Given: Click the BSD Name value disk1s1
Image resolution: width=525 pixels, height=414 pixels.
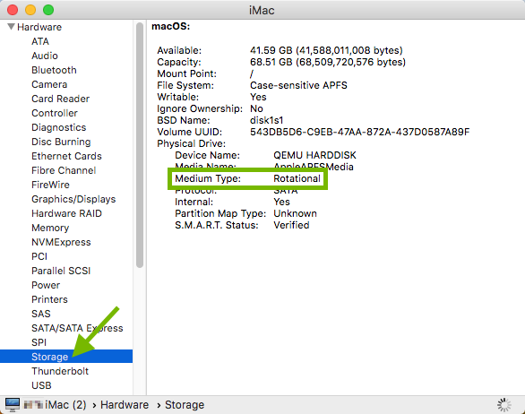Looking at the screenshot, I should (x=266, y=120).
